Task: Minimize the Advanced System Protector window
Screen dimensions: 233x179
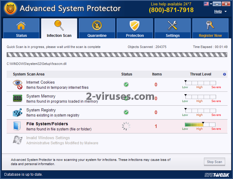Action: [x=217, y=4]
